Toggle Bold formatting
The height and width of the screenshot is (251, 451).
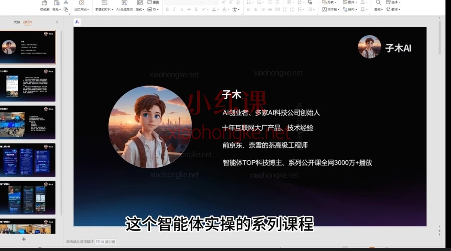tap(167, 10)
